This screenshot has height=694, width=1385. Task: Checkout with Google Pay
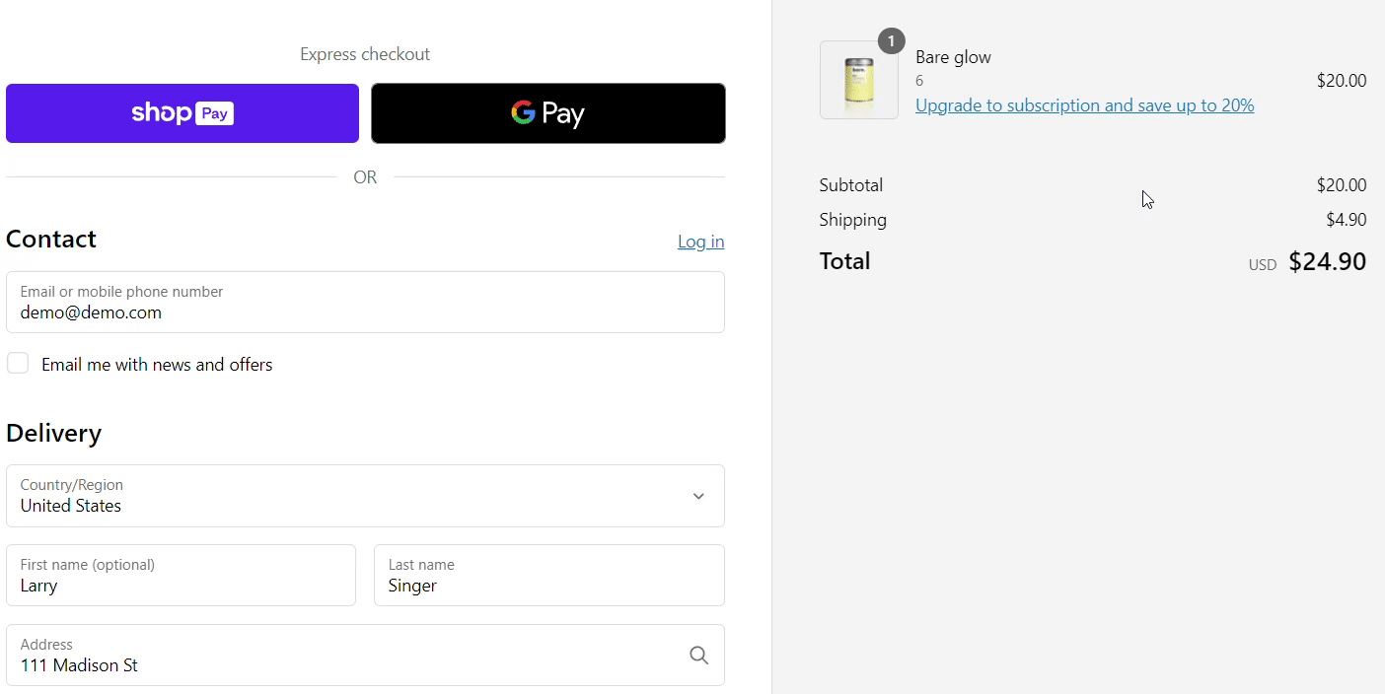(x=547, y=112)
